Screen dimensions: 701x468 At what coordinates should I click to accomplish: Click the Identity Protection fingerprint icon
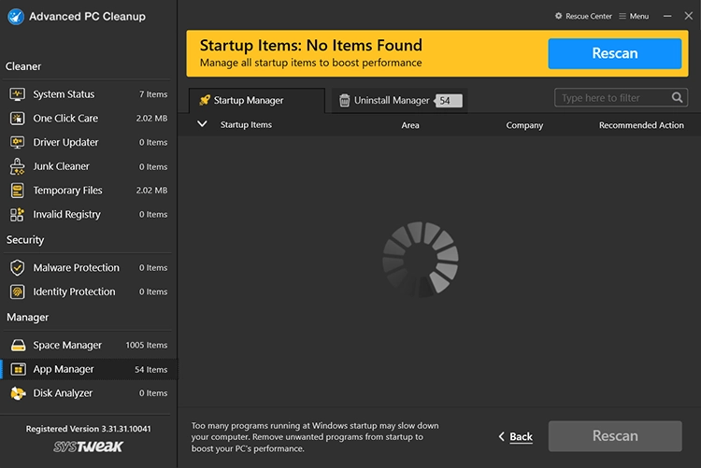(x=17, y=291)
